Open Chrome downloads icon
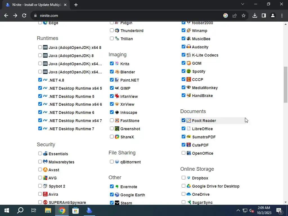Viewport: 288px width, 216px height. tap(255, 16)
